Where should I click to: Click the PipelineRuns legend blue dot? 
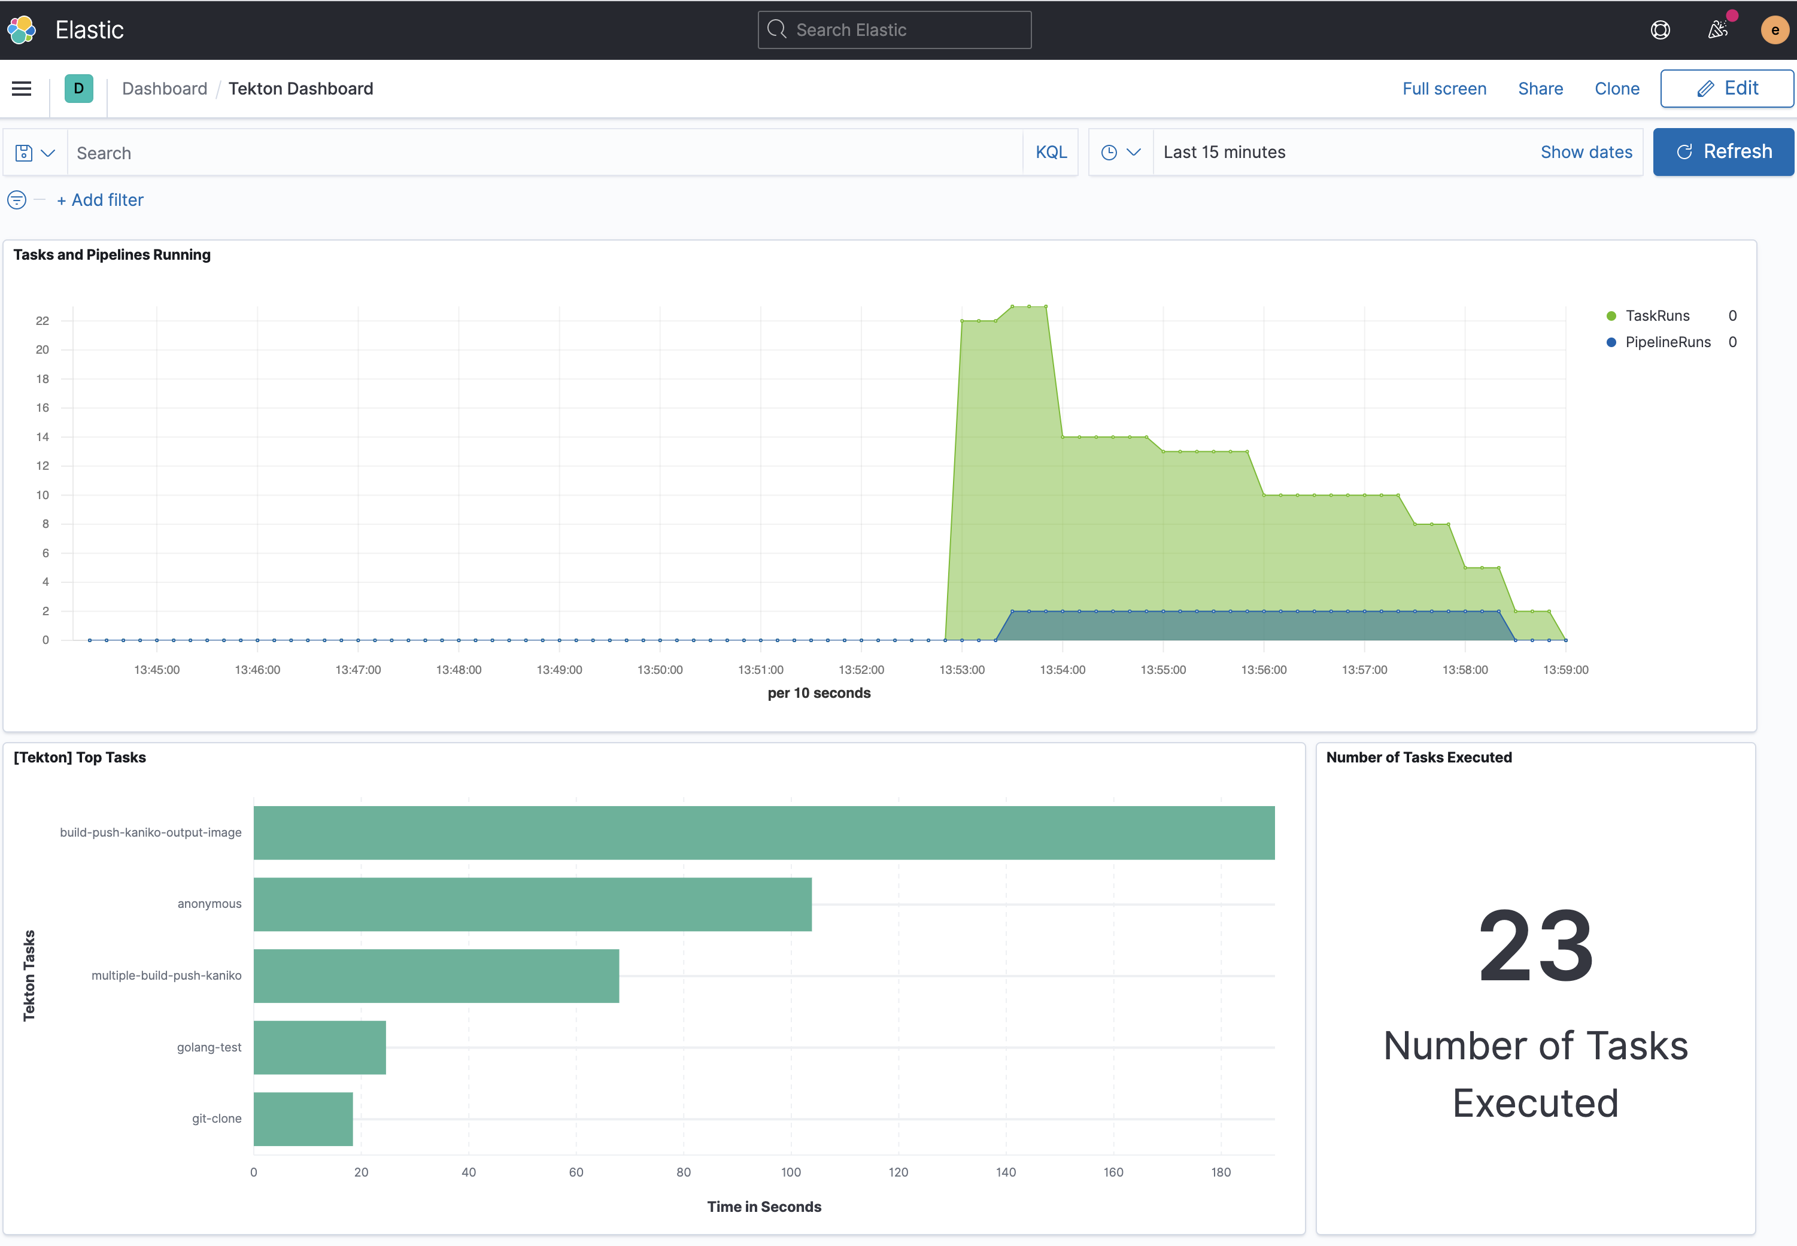pos(1610,342)
